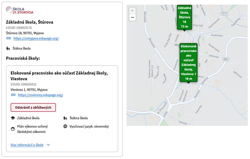Click the Elokované pracovisko card title

tap(59, 76)
